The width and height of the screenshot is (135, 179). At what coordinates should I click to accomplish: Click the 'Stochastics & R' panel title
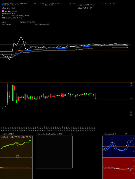click(x=110, y=134)
